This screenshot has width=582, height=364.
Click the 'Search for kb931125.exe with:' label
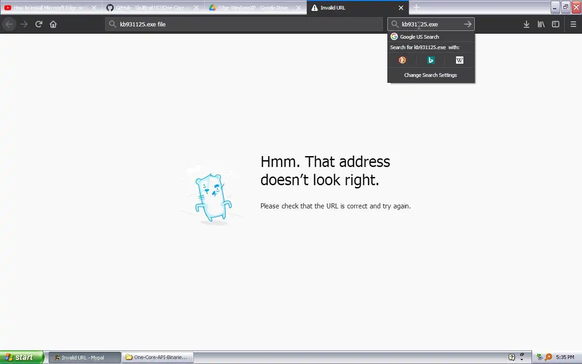[x=425, y=47]
